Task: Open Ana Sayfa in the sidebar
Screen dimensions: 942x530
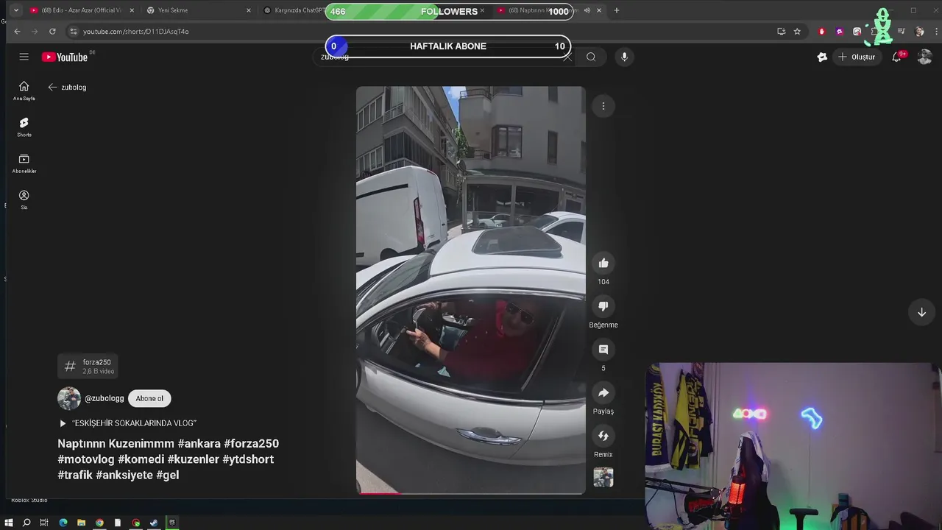Action: [x=24, y=91]
